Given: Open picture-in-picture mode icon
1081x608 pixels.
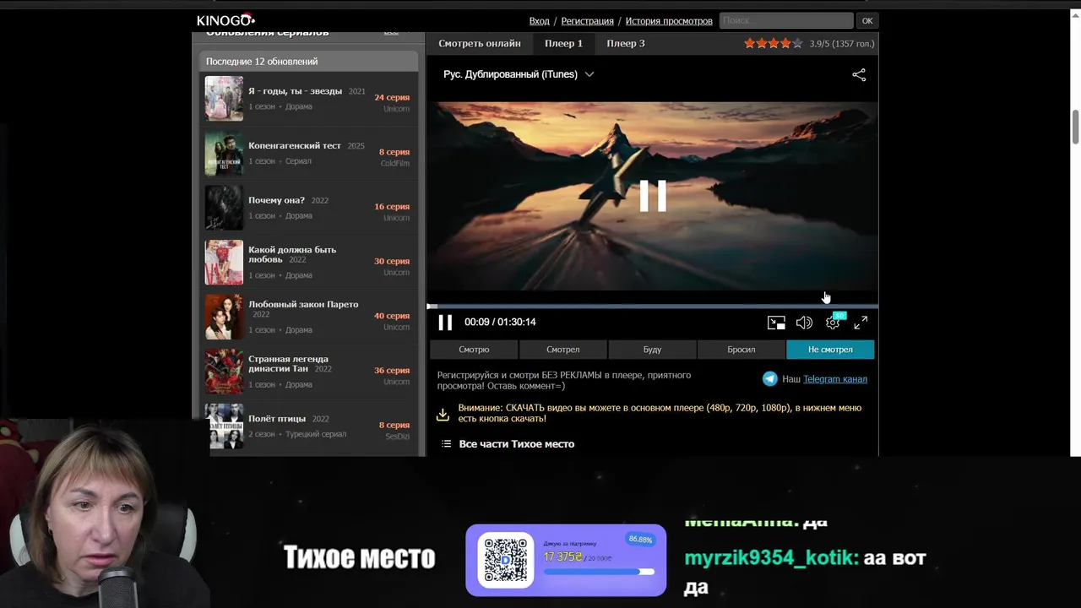Looking at the screenshot, I should tap(776, 323).
